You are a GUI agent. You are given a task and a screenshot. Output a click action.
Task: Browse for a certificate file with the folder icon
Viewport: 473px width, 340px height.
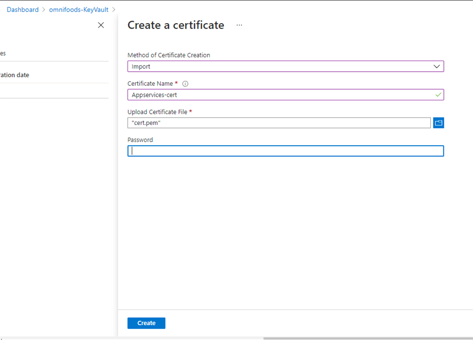pos(438,123)
